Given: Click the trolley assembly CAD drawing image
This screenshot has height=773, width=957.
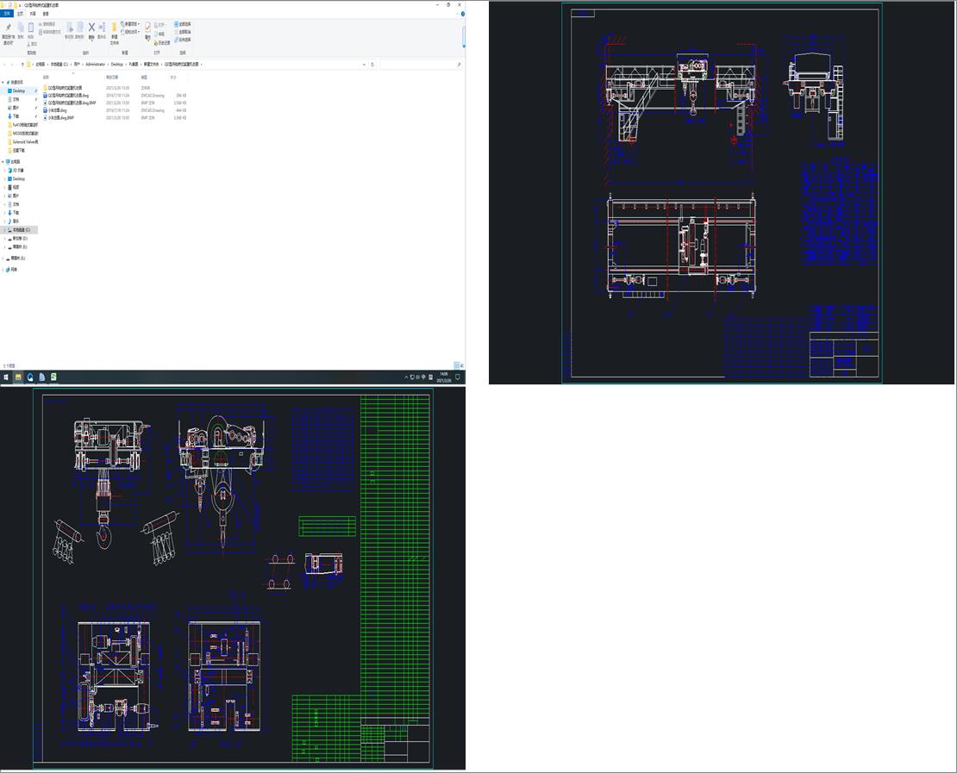Looking at the screenshot, I should coord(233,577).
